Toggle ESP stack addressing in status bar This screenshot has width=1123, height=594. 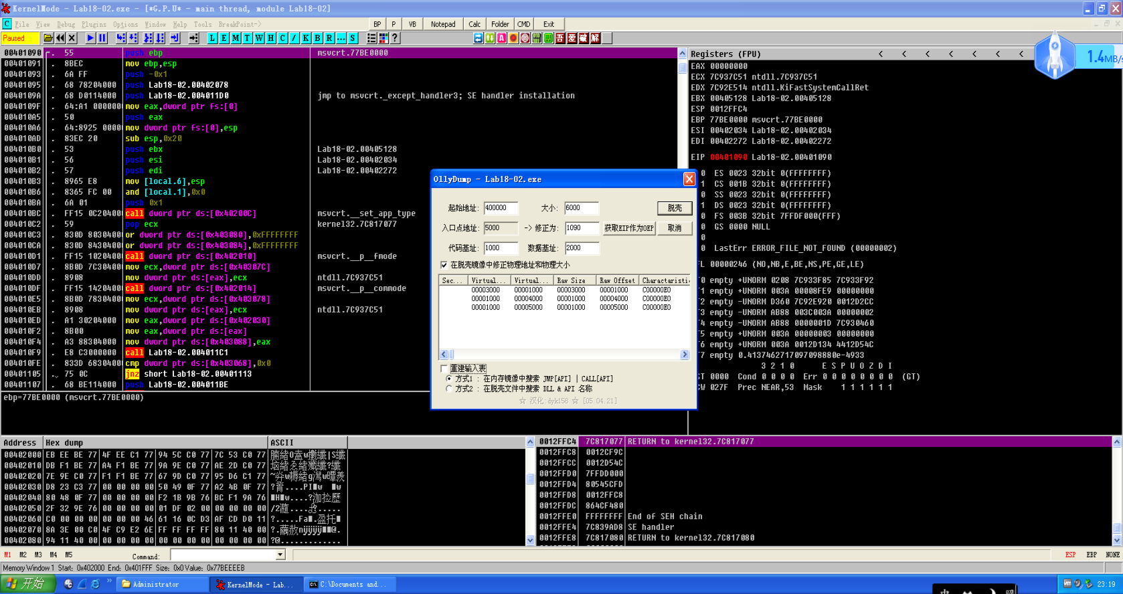[x=1071, y=555]
